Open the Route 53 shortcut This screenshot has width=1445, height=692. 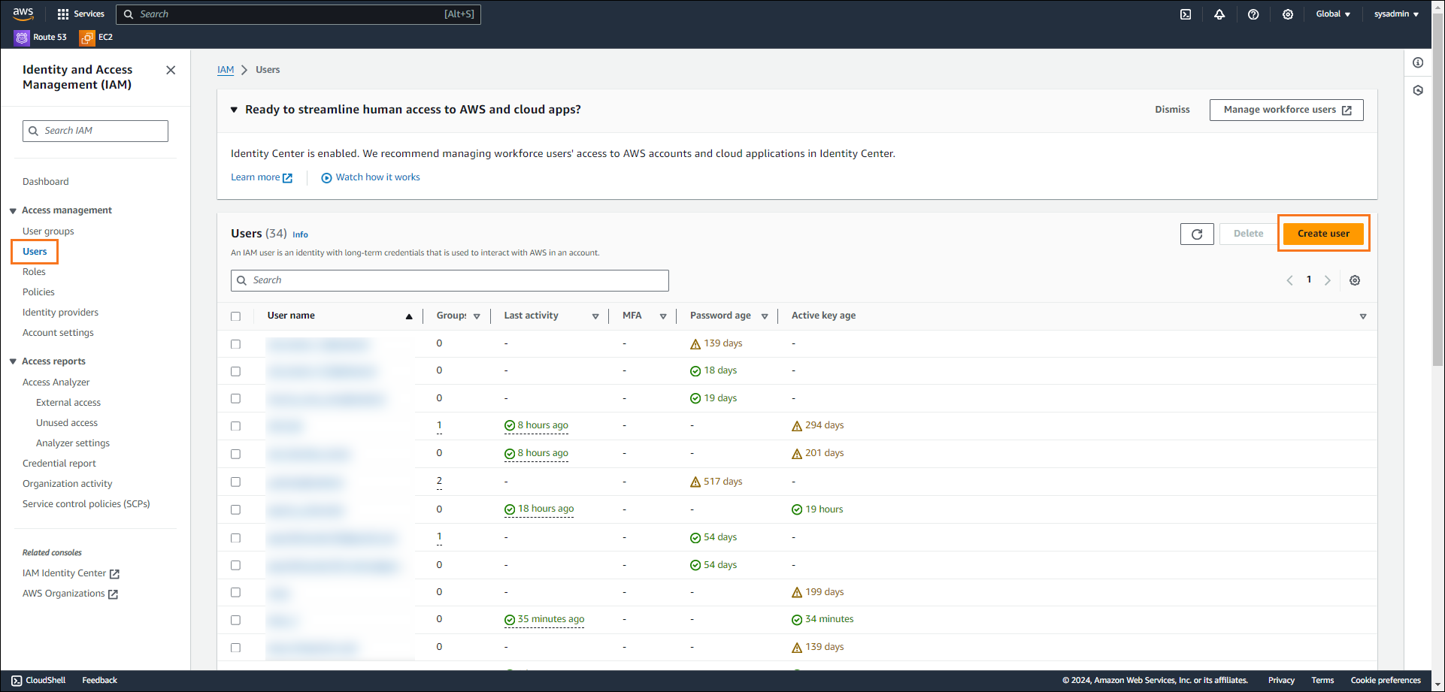pos(41,37)
